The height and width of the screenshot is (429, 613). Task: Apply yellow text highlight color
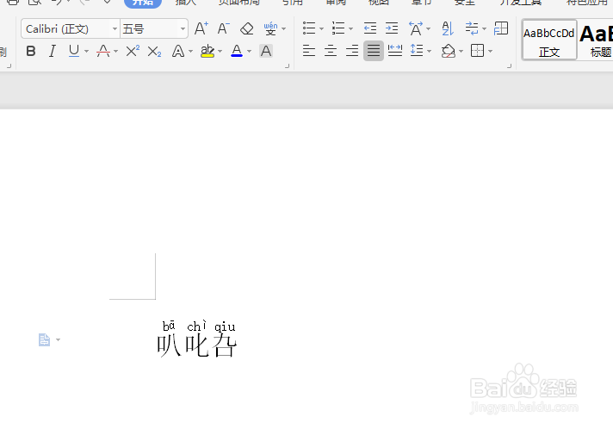pos(207,51)
